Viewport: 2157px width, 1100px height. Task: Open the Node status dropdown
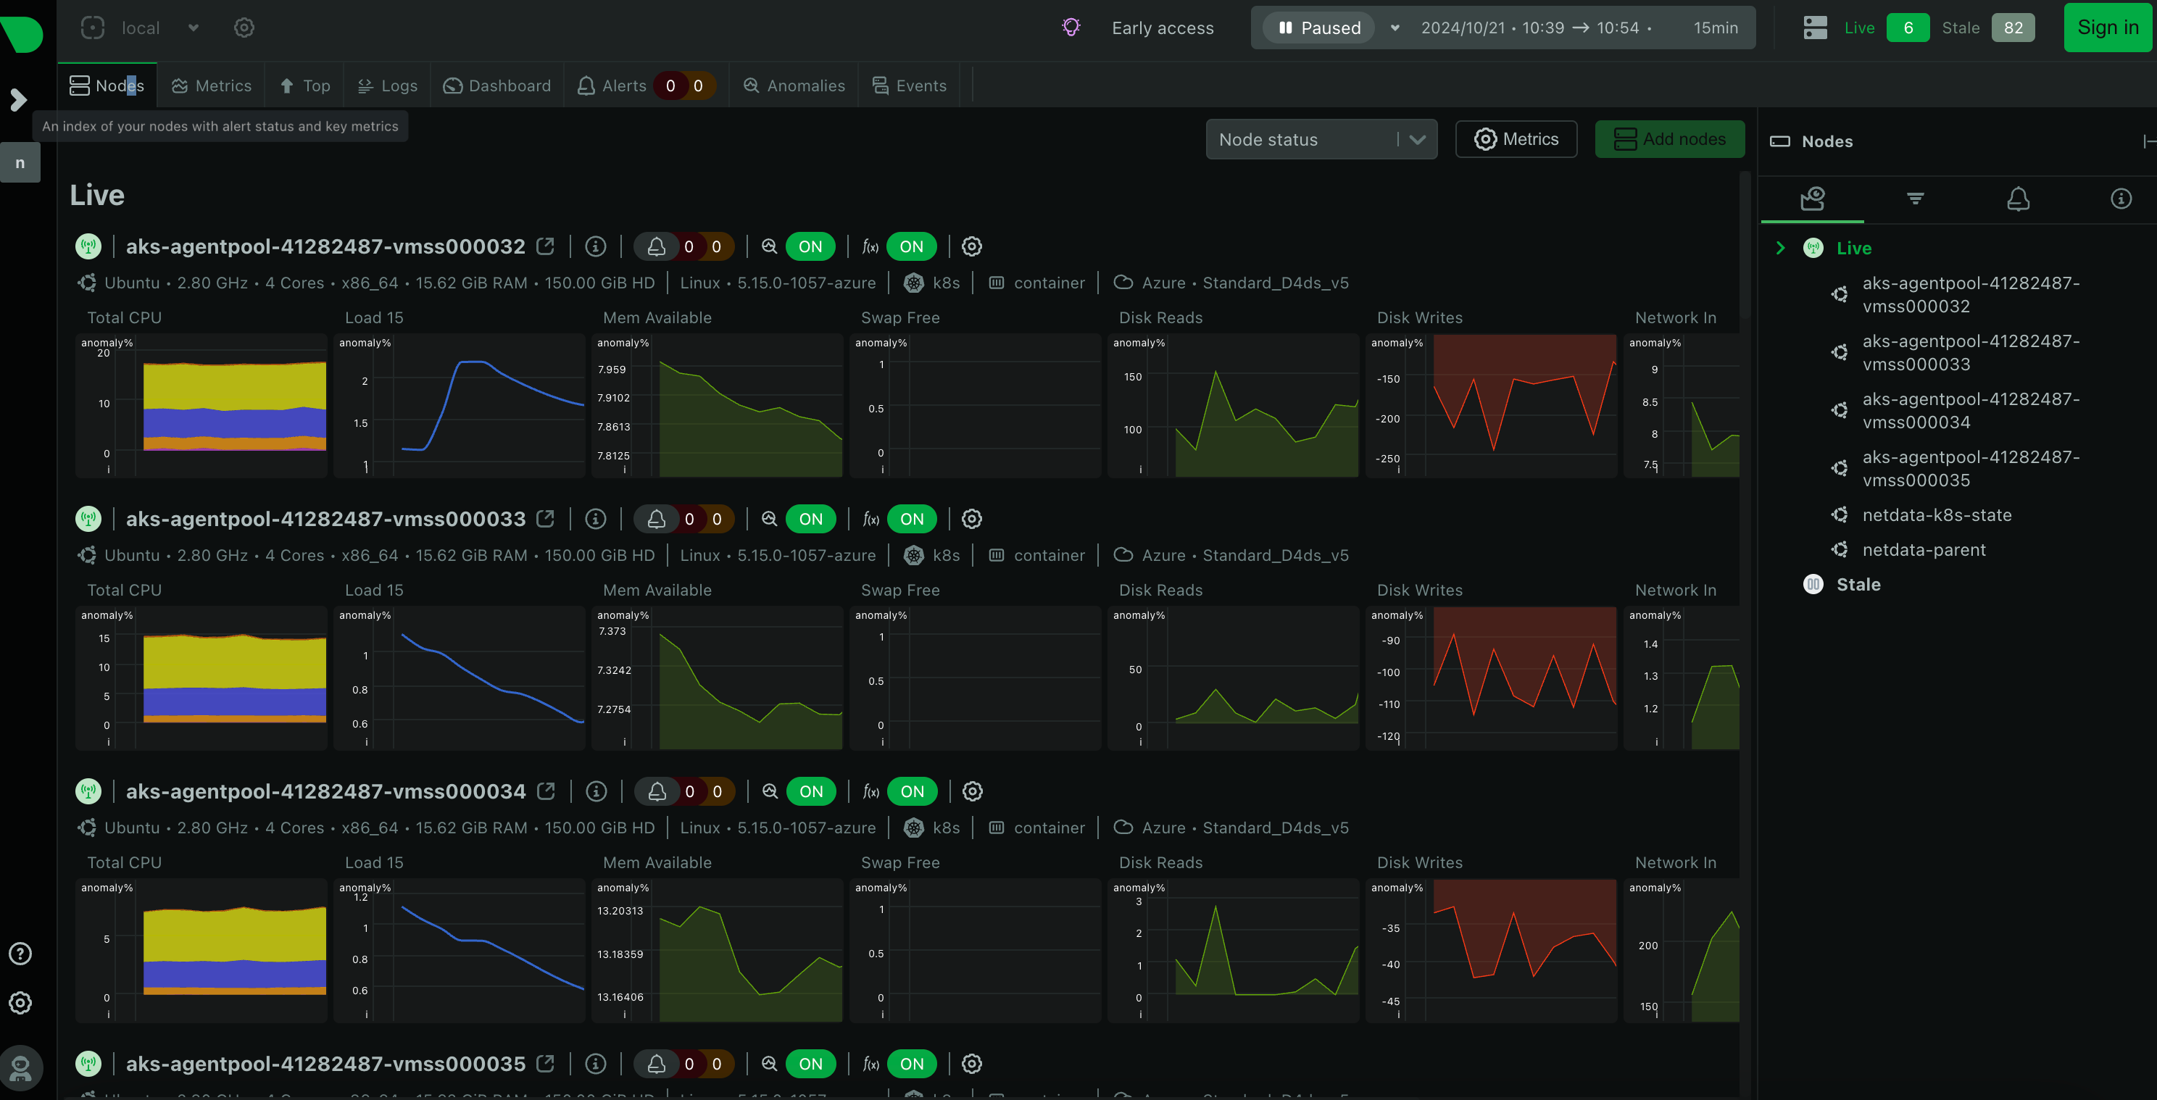pyautogui.click(x=1321, y=139)
